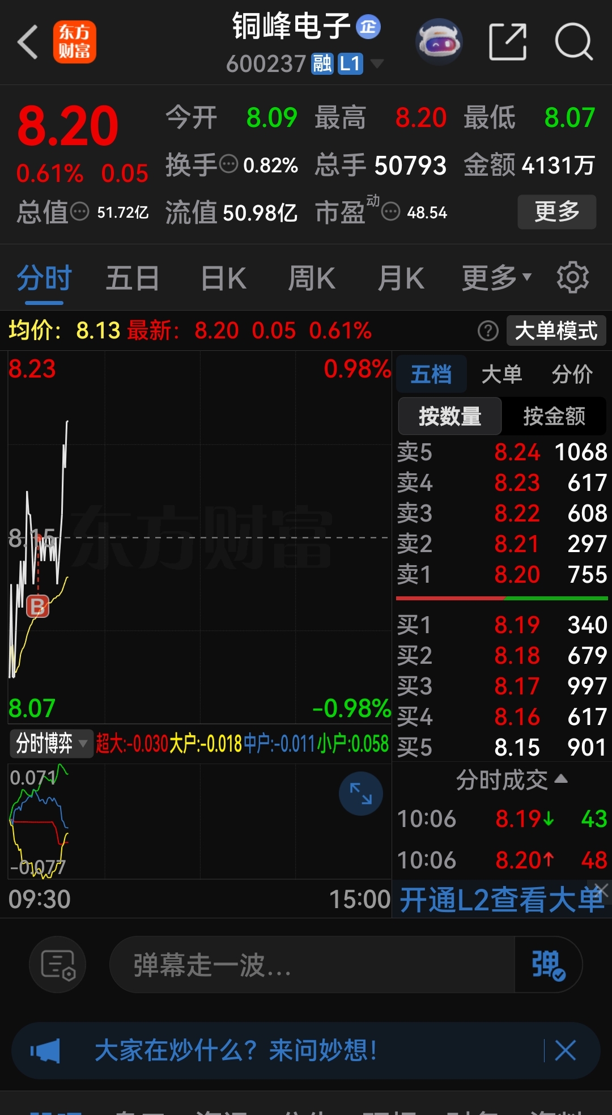The image size is (612, 1115).
Task: Open the 东方财富 logo icon
Action: tap(75, 42)
